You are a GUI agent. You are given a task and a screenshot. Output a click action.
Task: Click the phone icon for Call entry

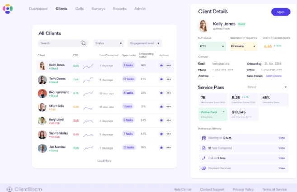(203, 158)
